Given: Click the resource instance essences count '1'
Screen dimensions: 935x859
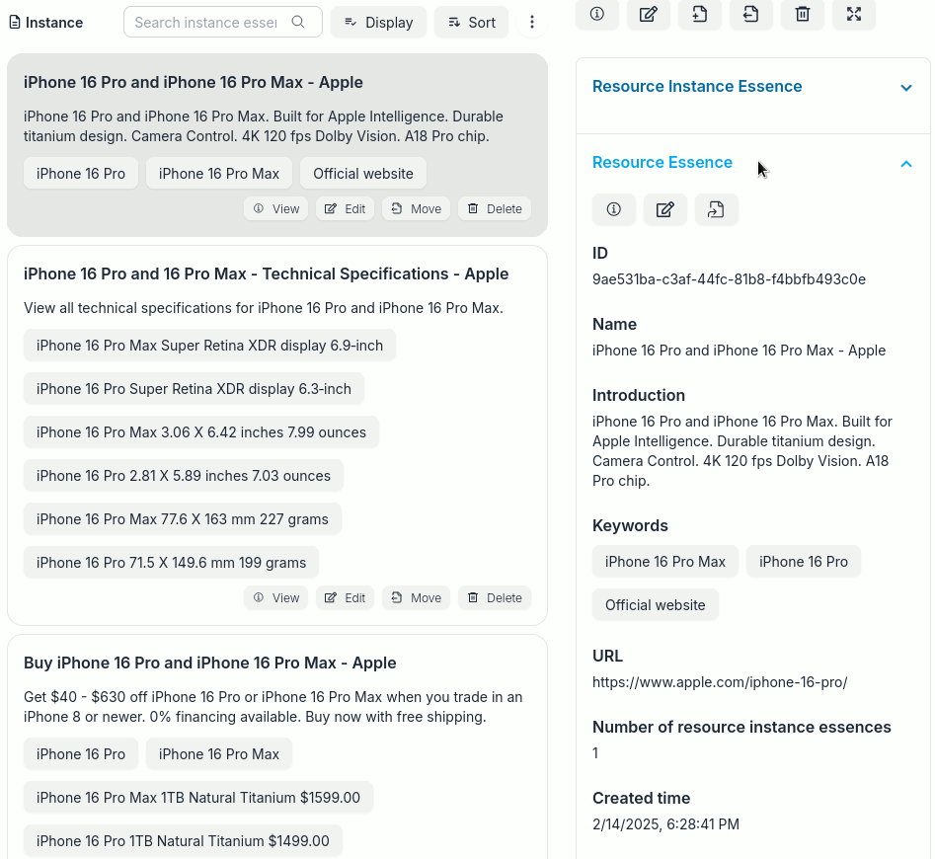Looking at the screenshot, I should tap(595, 753).
